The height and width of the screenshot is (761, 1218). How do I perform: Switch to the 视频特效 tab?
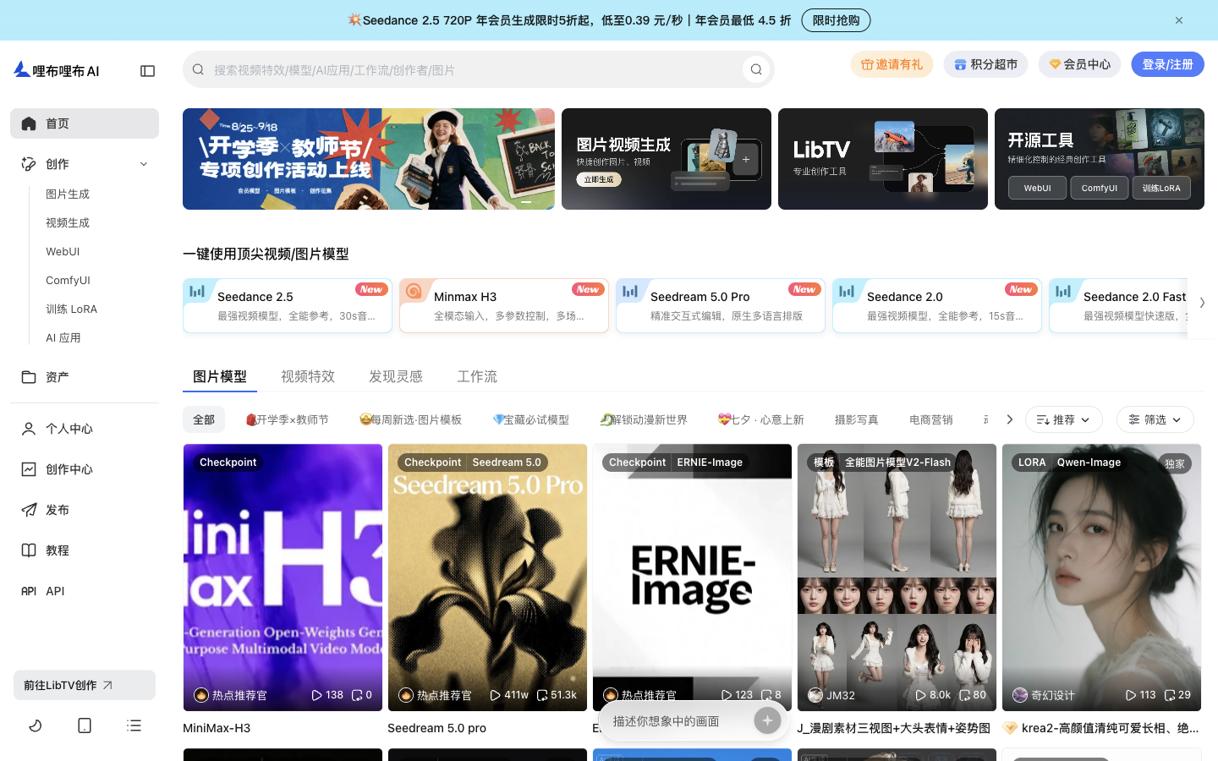pyautogui.click(x=308, y=376)
